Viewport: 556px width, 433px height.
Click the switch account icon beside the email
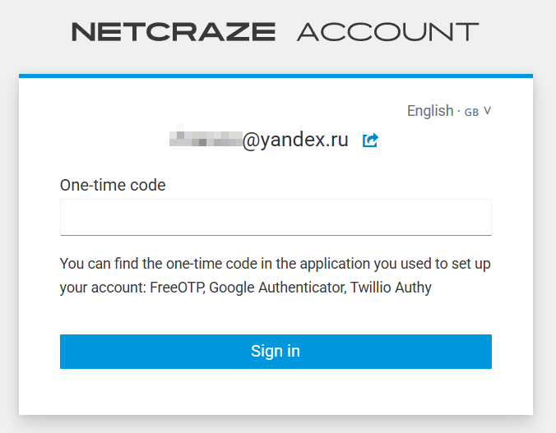pos(370,140)
